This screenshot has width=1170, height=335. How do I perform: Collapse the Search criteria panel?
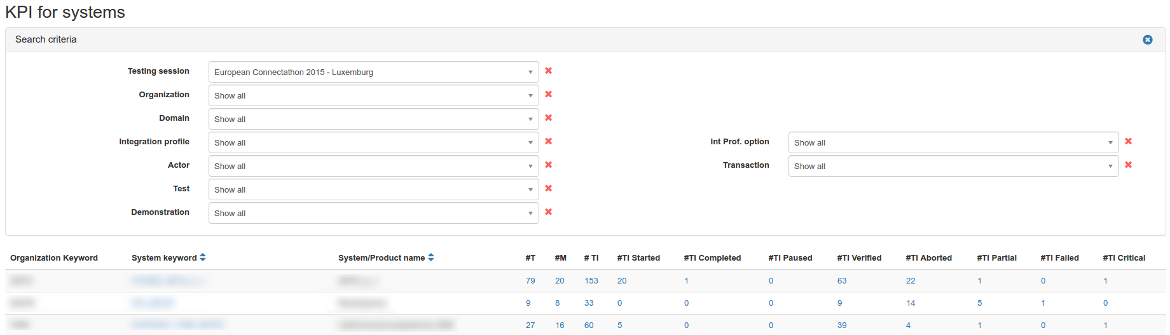click(x=1147, y=39)
